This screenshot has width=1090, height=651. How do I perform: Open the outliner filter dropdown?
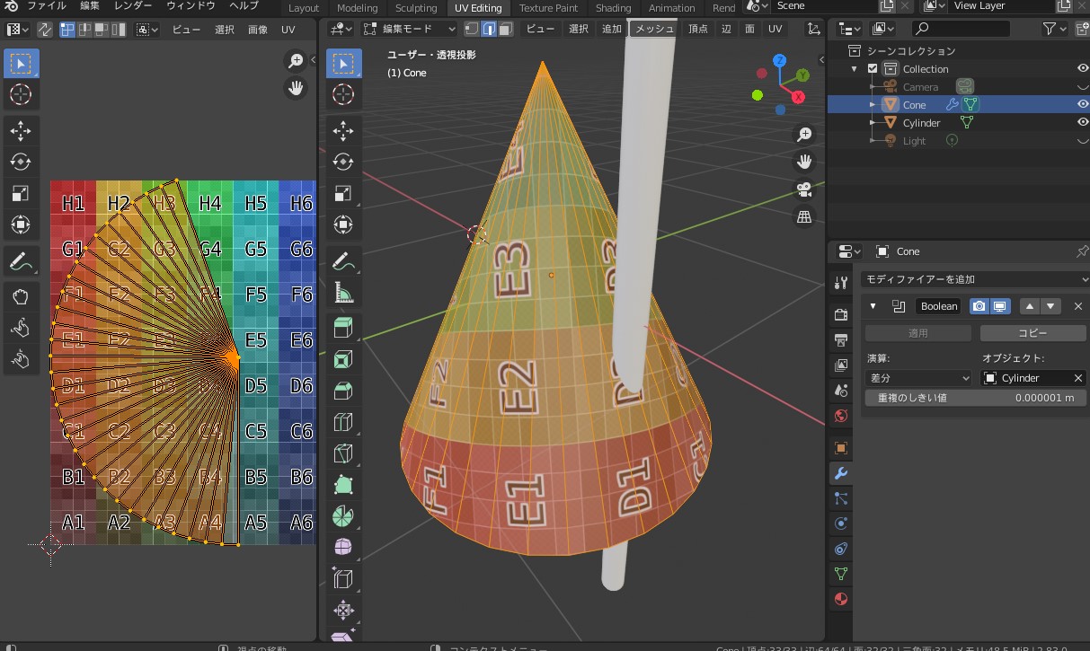(x=1054, y=29)
